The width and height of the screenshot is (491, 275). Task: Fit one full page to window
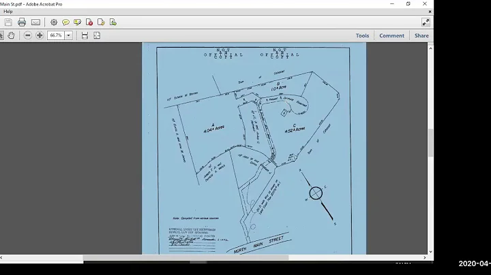[x=97, y=35]
